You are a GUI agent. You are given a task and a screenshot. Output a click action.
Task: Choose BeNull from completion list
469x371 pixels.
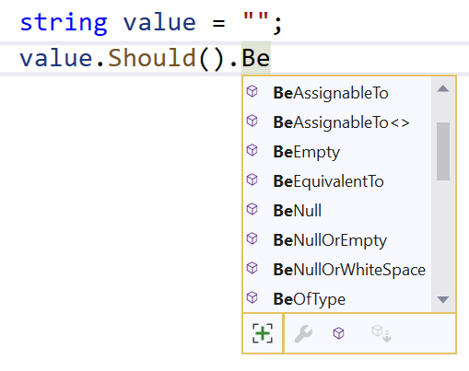337,211
